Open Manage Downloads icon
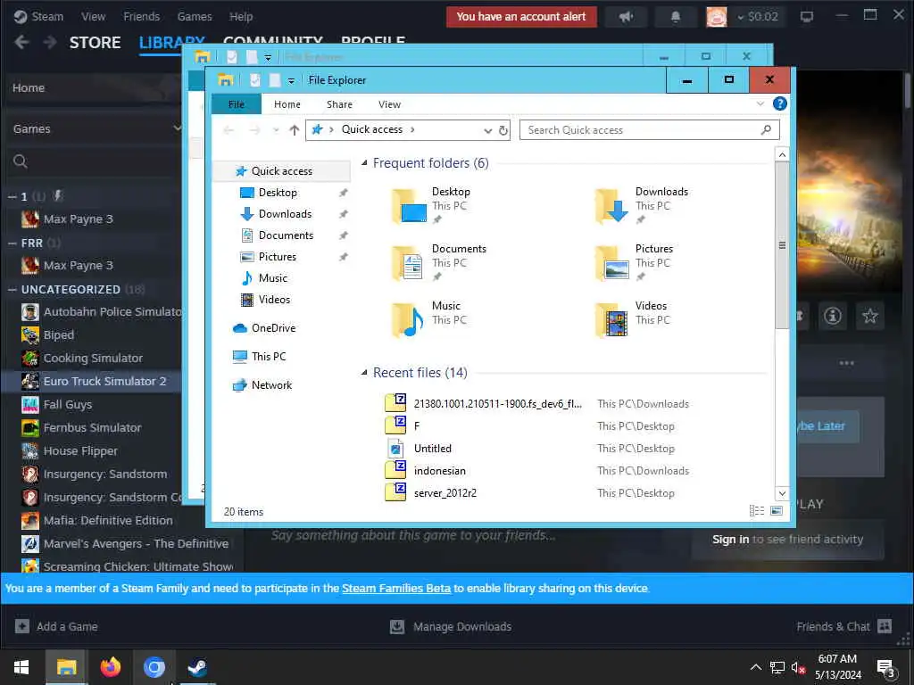The width and height of the screenshot is (914, 685). click(397, 627)
